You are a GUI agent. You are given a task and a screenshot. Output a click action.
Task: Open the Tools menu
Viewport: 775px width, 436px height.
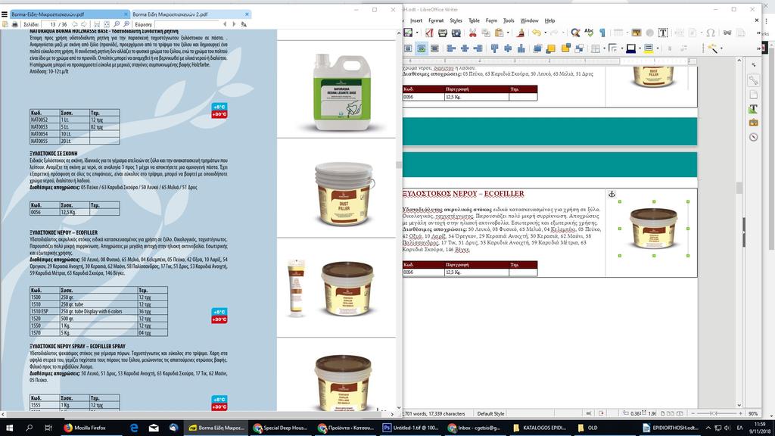509,20
